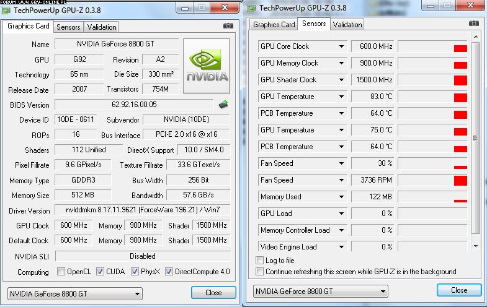Enable the Log to file checkbox
This screenshot has height=307, width=487.
[x=259, y=260]
